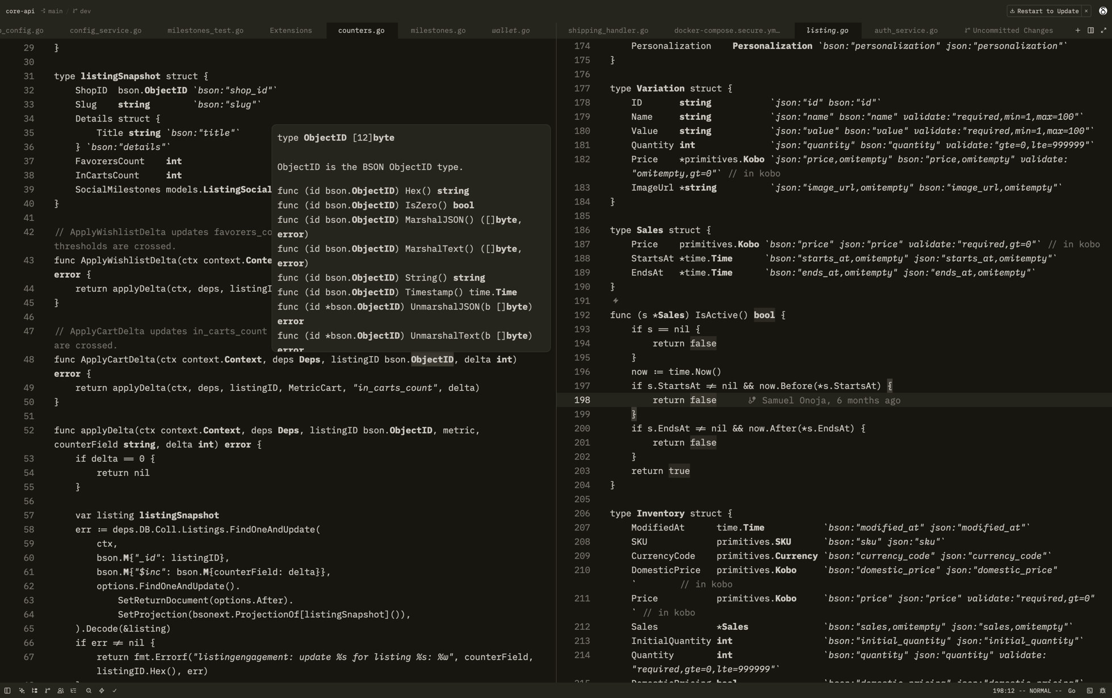
Task: Open the shipping_handler.go tab
Action: (x=608, y=30)
